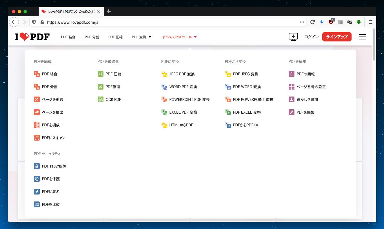Click the WORD PDF 変換 icon

[x=164, y=87]
